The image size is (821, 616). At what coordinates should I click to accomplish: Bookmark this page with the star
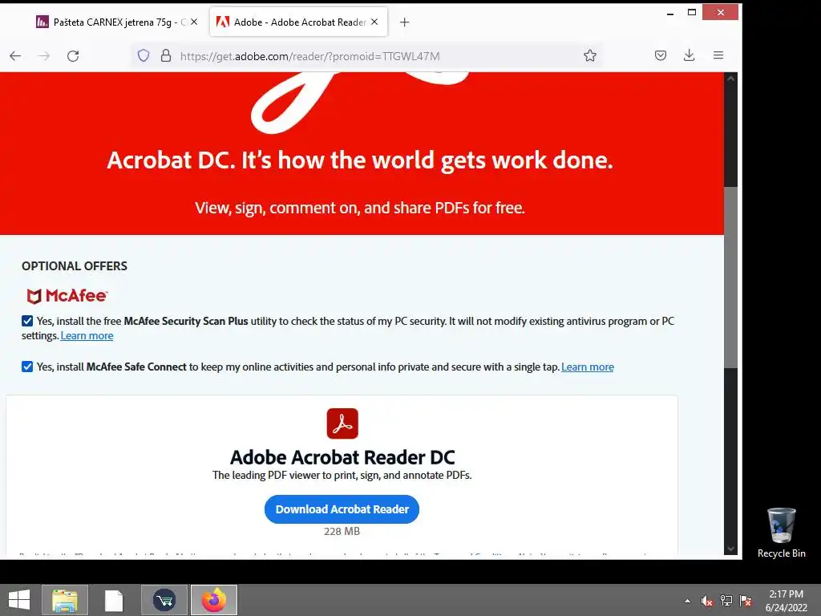(x=590, y=55)
